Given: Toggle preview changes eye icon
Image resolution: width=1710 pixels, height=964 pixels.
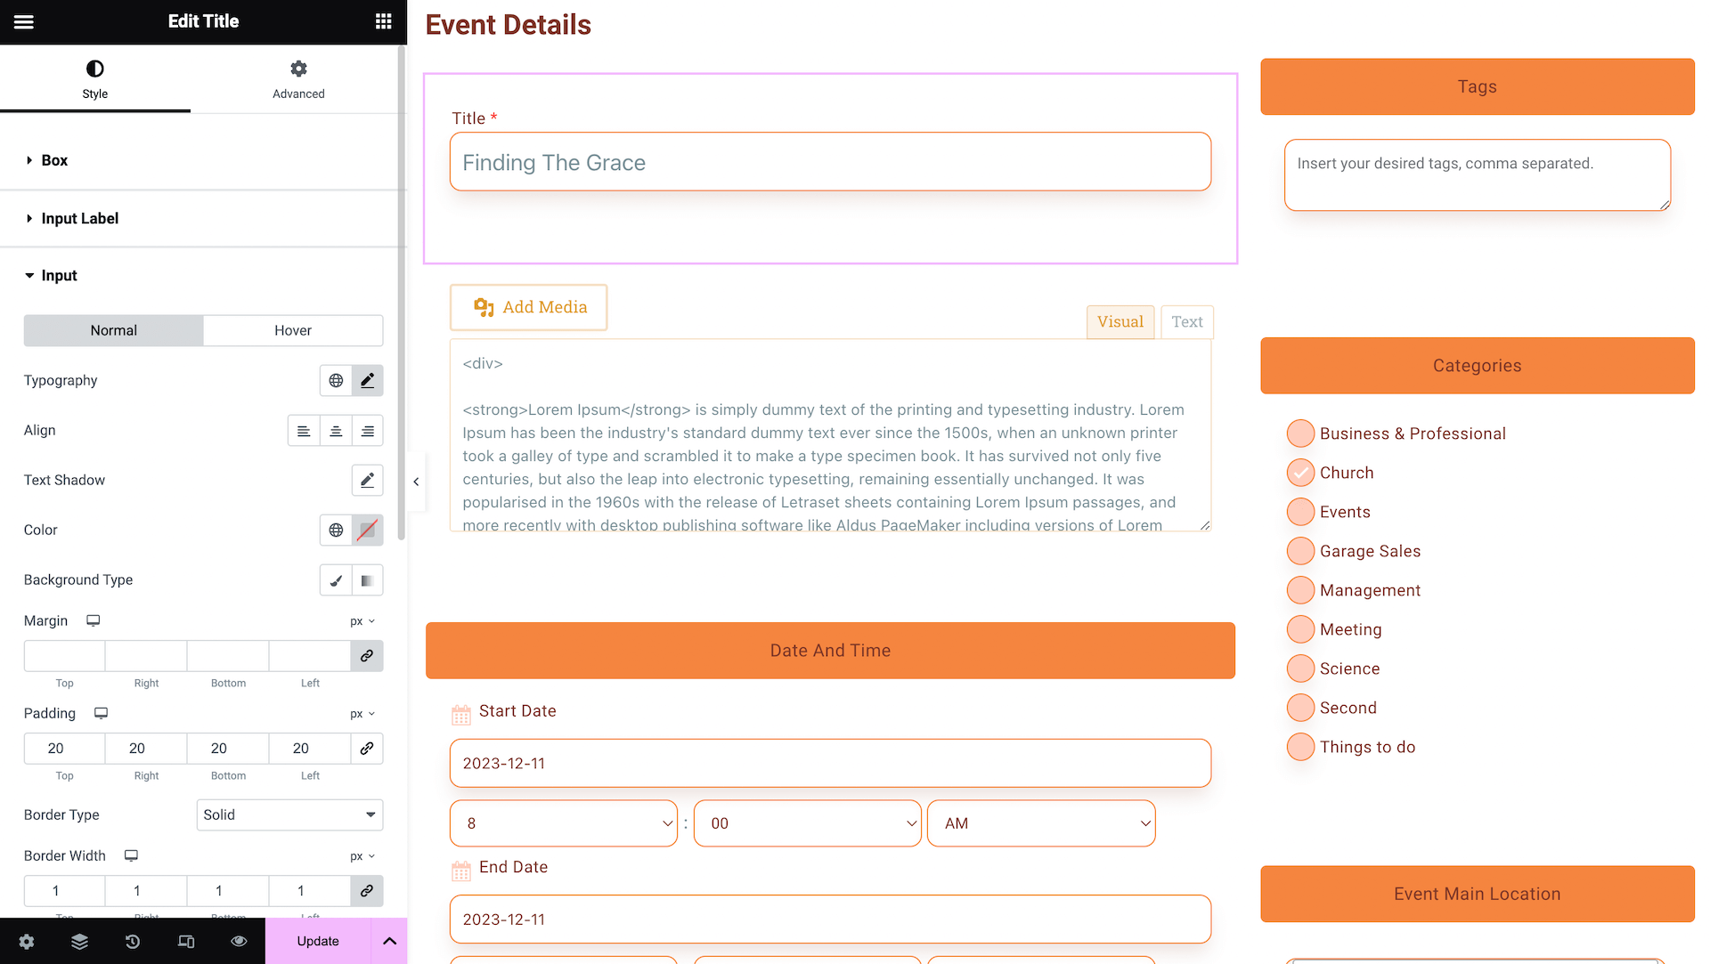Looking at the screenshot, I should pos(239,942).
